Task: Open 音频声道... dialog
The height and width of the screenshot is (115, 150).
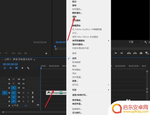Action: tap(77, 104)
